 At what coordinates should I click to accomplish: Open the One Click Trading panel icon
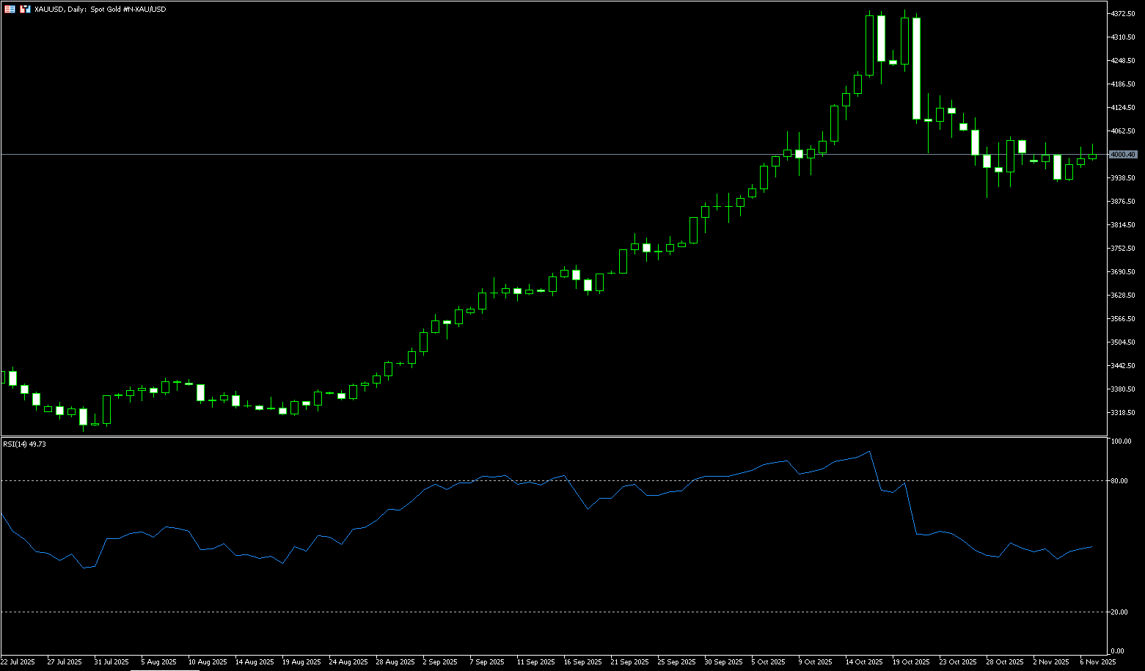10,10
